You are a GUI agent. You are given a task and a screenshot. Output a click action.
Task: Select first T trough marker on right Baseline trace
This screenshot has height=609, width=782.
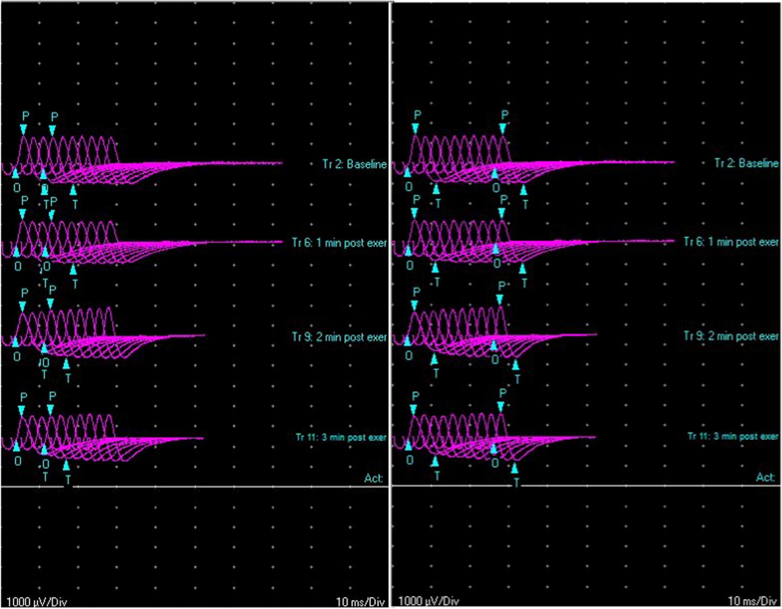click(x=436, y=189)
